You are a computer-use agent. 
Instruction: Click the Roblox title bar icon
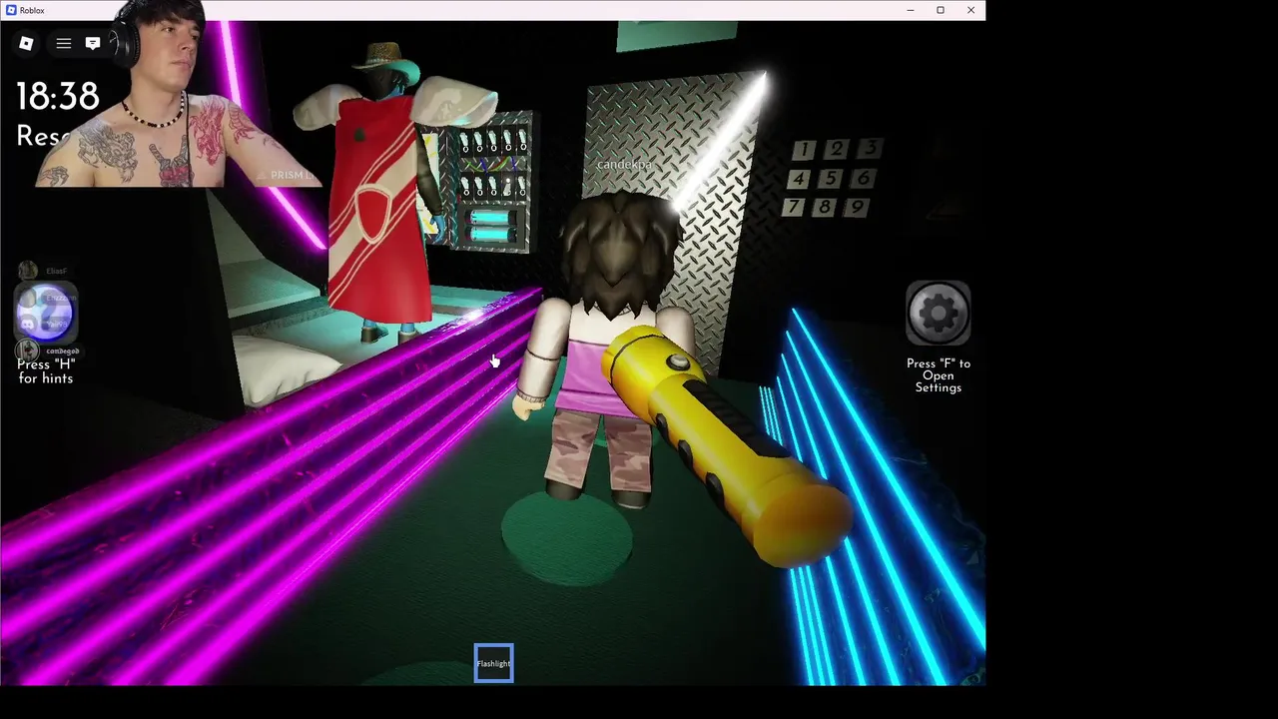(10, 10)
